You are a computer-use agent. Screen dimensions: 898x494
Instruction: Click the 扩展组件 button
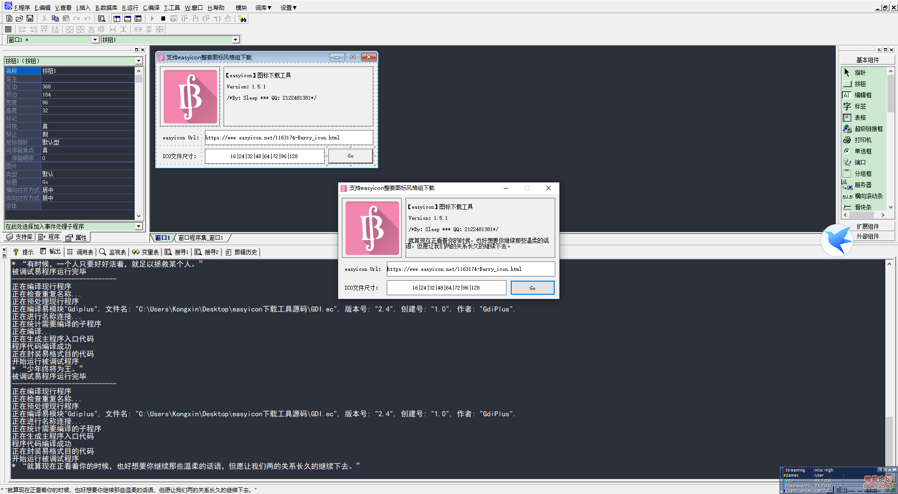point(867,226)
